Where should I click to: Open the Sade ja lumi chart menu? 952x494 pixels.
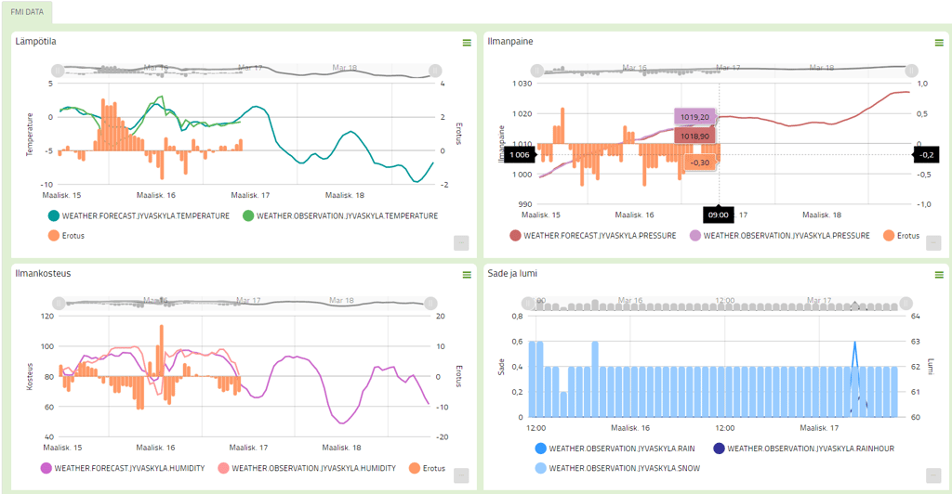[939, 275]
